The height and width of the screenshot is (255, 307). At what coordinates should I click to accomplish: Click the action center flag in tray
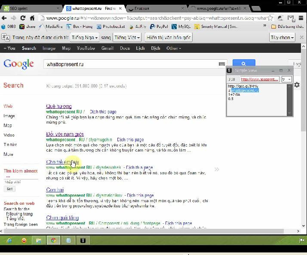click(302, 240)
